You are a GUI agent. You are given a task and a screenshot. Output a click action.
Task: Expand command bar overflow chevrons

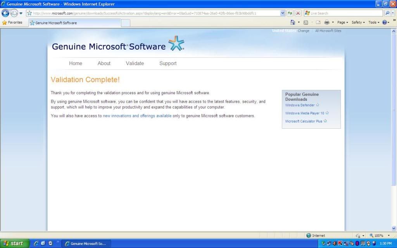(394, 20)
